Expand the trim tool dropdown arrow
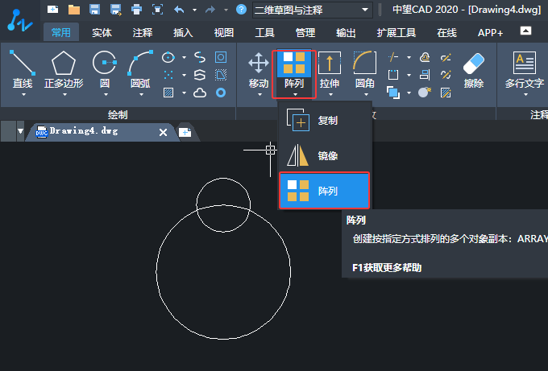 point(409,58)
